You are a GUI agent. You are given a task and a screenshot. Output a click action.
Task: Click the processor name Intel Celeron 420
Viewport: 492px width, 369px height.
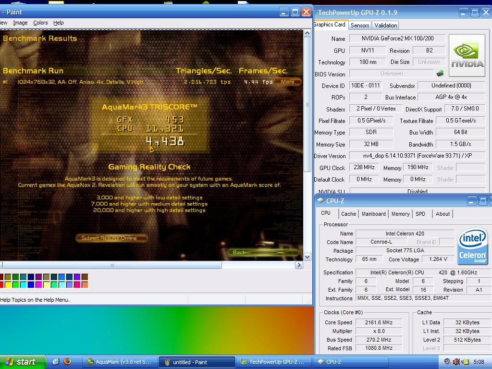pyautogui.click(x=405, y=234)
